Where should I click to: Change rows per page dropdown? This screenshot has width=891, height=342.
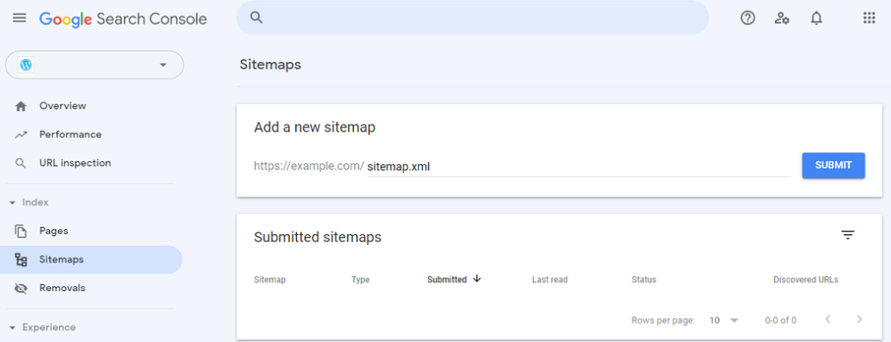coord(724,320)
